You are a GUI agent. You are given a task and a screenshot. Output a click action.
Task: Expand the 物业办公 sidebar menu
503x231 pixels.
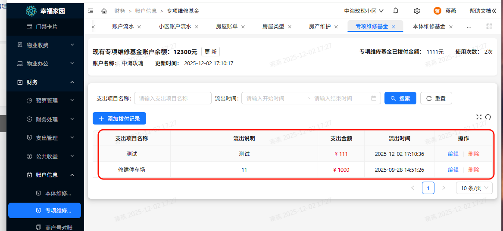point(45,64)
